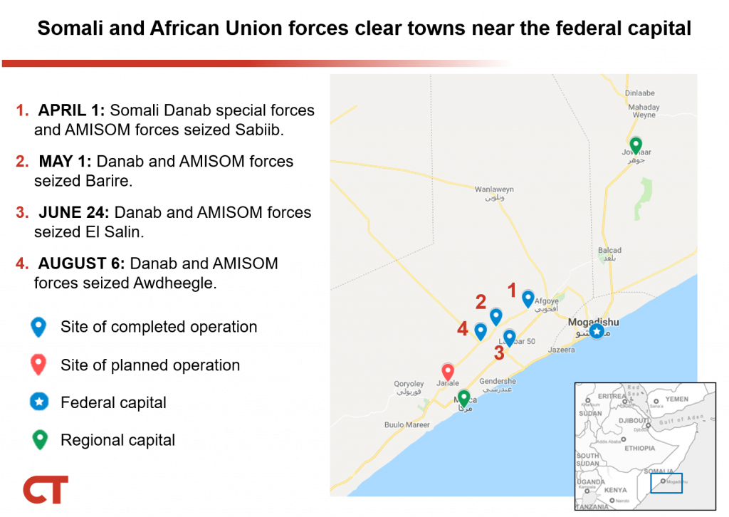Select red list number 1 on left
729x517 pixels.
[22, 110]
